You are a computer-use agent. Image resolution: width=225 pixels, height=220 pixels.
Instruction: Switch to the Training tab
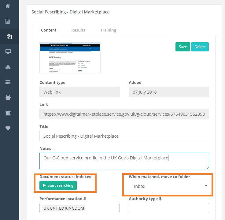pyautogui.click(x=108, y=30)
